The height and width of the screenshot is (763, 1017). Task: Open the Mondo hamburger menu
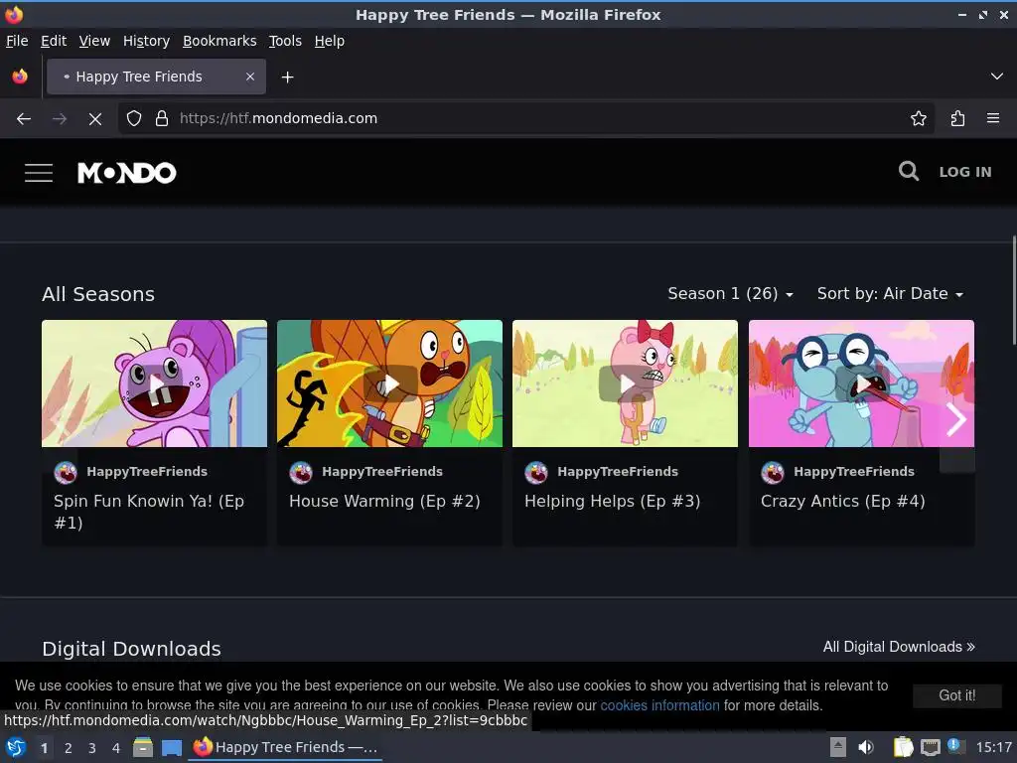[x=39, y=173]
